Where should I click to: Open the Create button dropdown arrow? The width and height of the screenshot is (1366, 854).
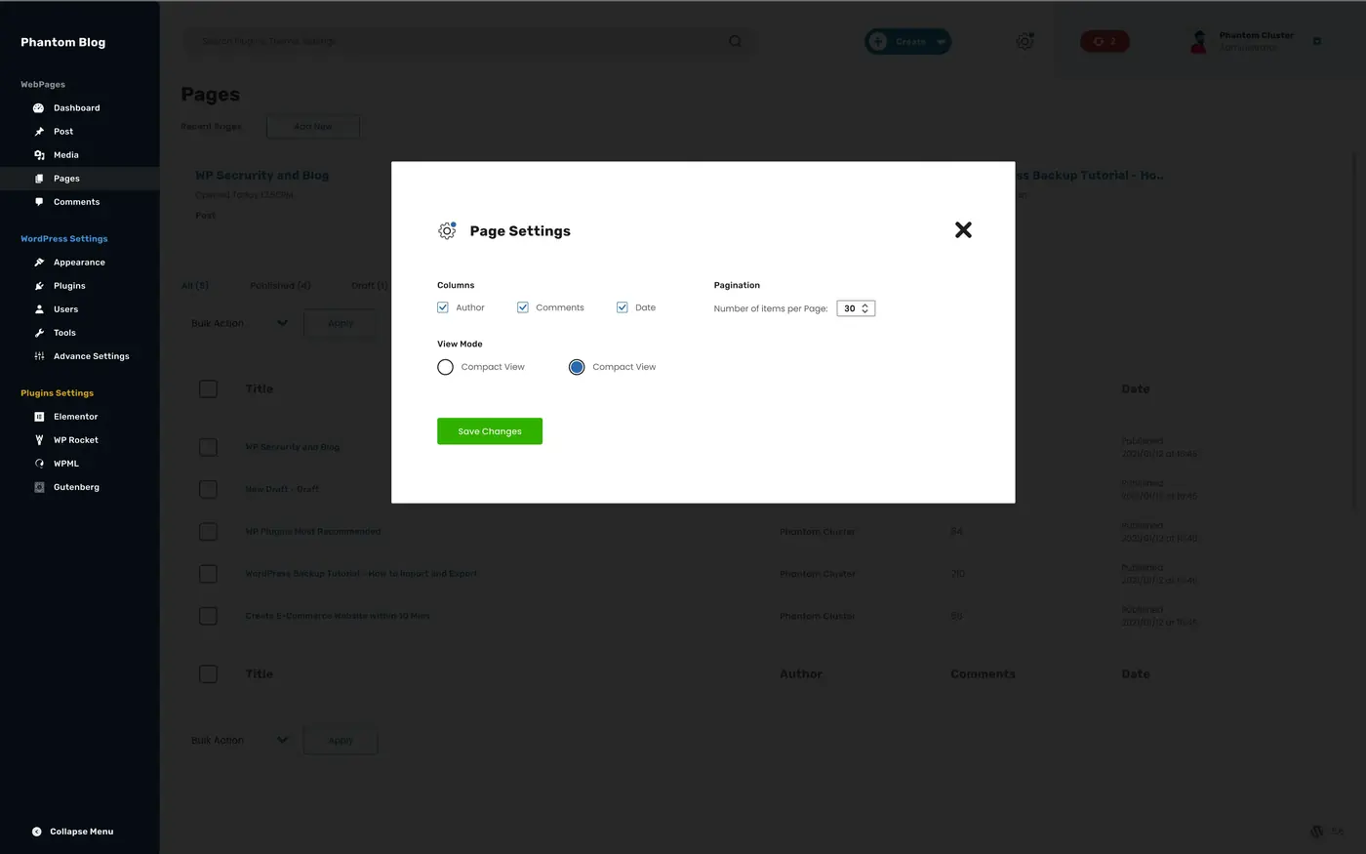click(941, 42)
